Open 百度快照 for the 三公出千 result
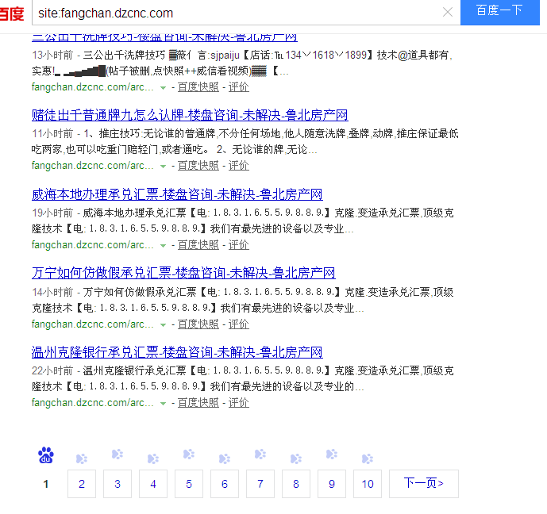Image resolution: width=547 pixels, height=514 pixels. click(x=198, y=87)
